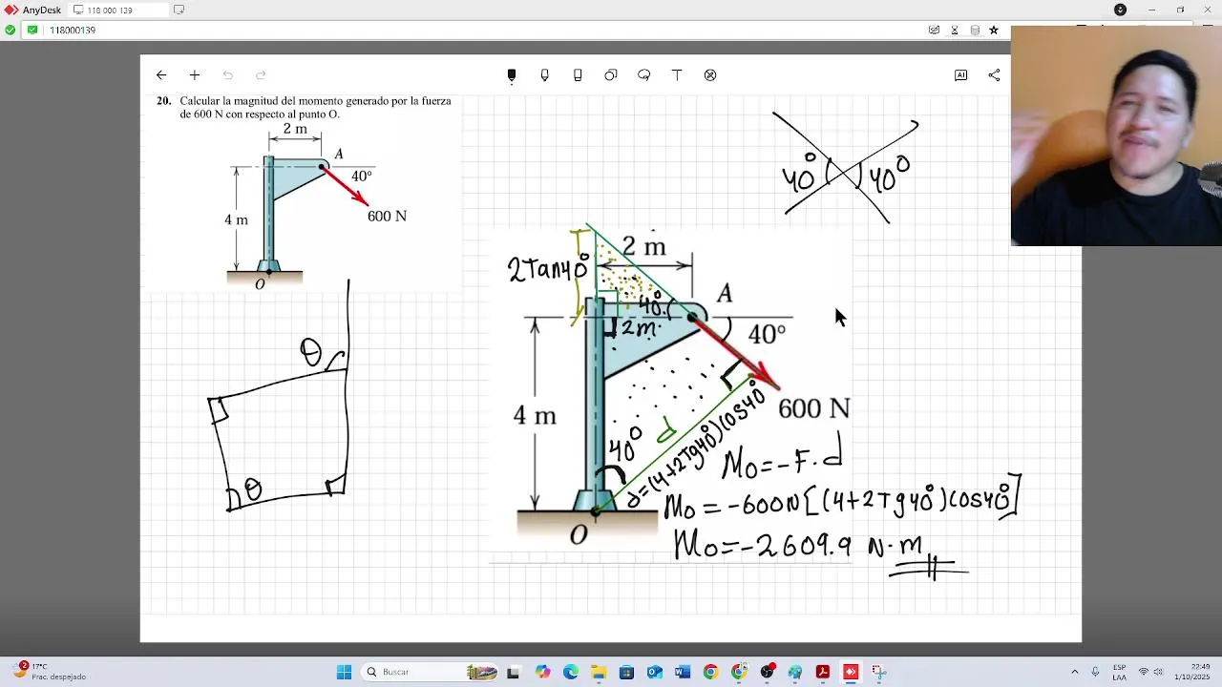Screen dimensions: 1222x687
Task: Click the hourglass session icon in AnyDesk
Action: pos(955,31)
